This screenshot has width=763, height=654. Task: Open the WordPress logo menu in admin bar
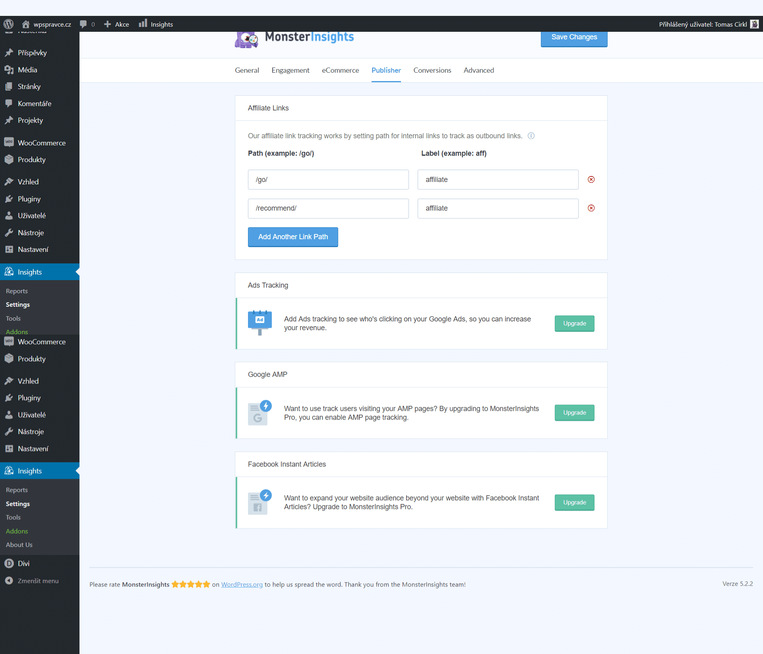[8, 24]
